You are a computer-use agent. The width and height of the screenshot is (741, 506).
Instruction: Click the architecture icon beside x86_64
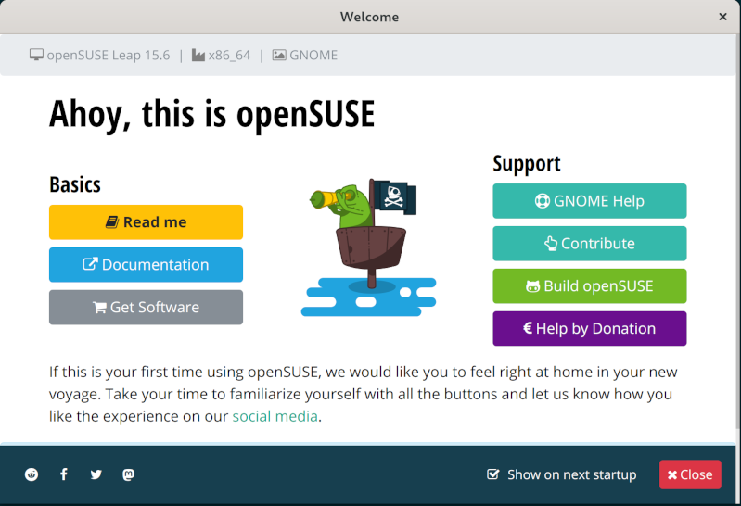tap(198, 55)
